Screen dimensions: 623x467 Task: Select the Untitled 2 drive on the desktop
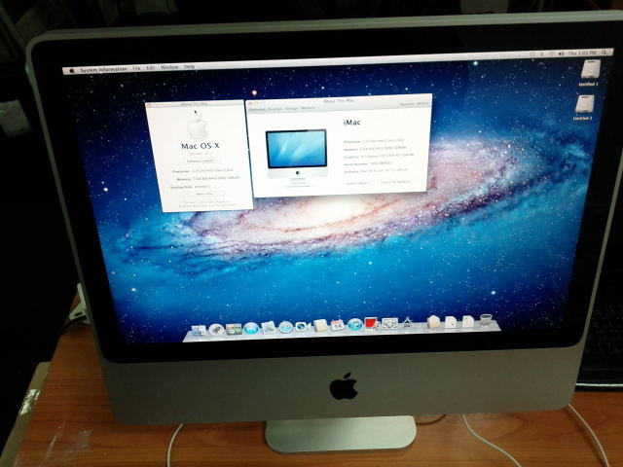[584, 108]
